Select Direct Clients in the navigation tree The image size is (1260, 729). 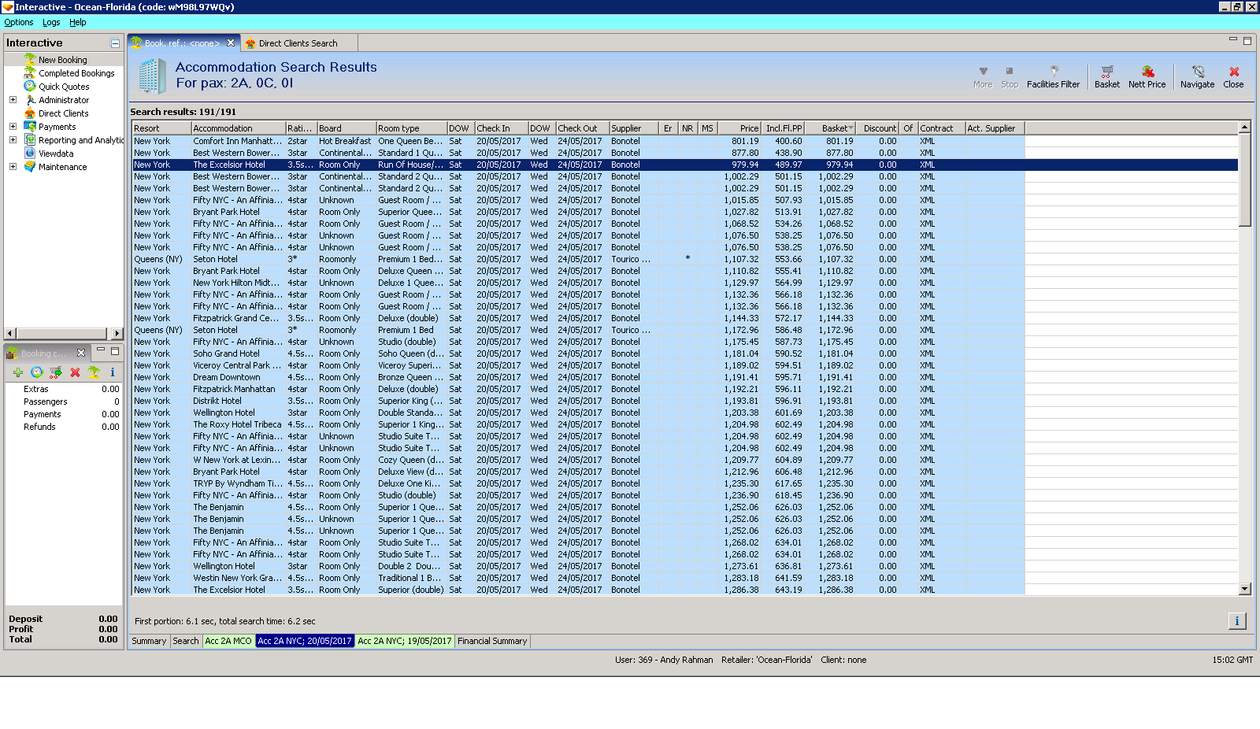pyautogui.click(x=64, y=113)
